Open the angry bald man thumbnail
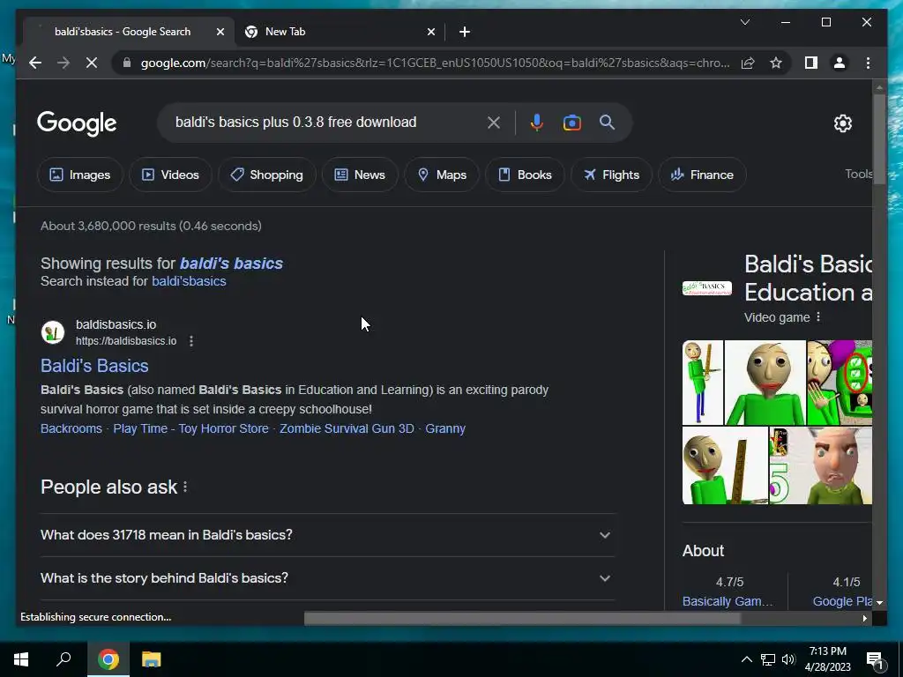Image resolution: width=903 pixels, height=677 pixels. tap(821, 465)
